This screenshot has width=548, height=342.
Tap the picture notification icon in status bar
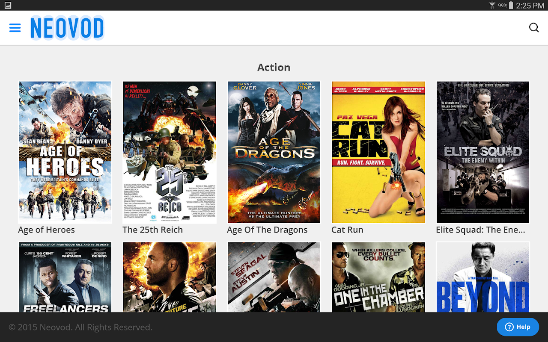click(x=8, y=5)
